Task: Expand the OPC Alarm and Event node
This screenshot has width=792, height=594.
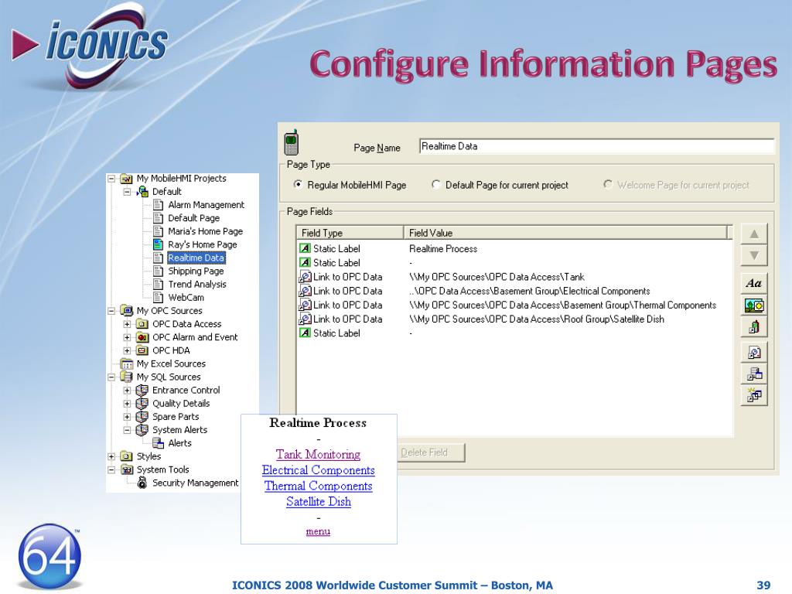Action: (128, 337)
